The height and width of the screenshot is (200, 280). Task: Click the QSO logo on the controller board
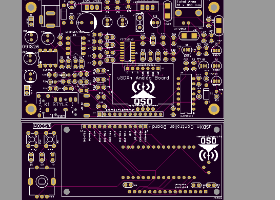coord(208,149)
